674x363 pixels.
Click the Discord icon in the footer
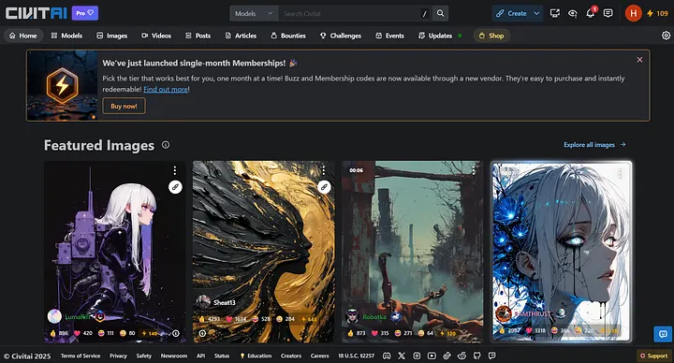coord(387,356)
